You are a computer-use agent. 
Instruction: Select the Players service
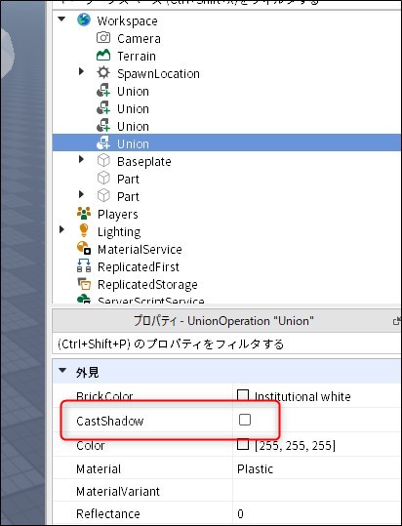point(118,214)
